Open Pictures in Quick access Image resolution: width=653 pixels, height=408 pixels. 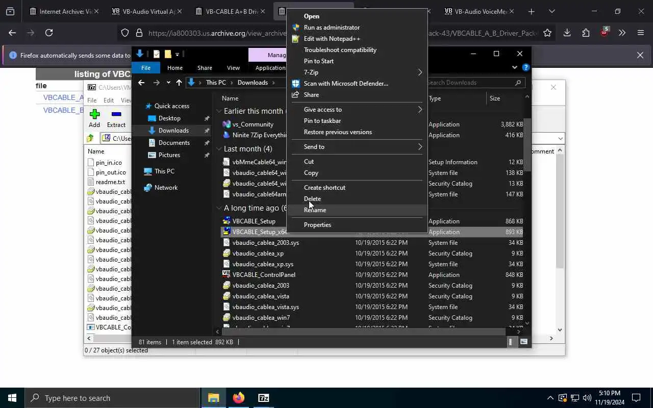click(x=169, y=155)
